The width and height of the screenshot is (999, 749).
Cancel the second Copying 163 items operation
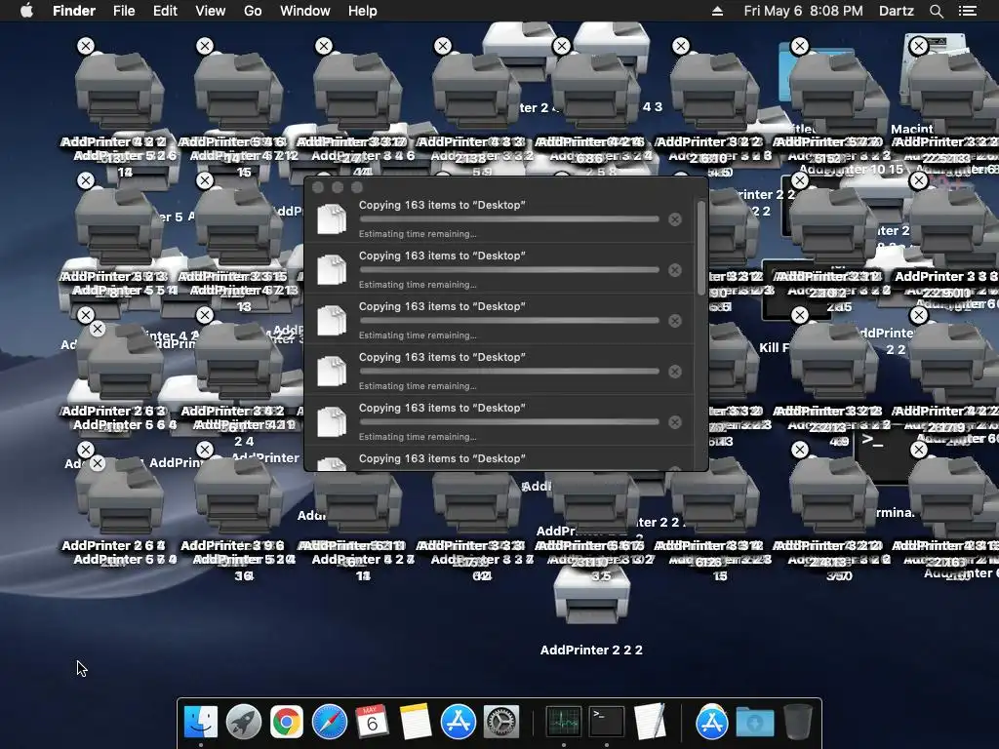(675, 270)
